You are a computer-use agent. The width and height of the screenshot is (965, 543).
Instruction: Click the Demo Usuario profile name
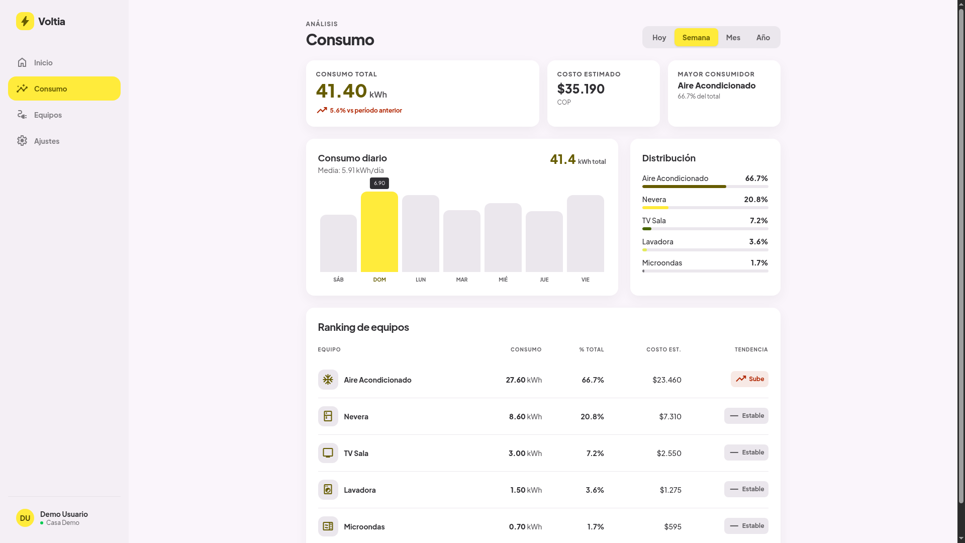point(64,514)
